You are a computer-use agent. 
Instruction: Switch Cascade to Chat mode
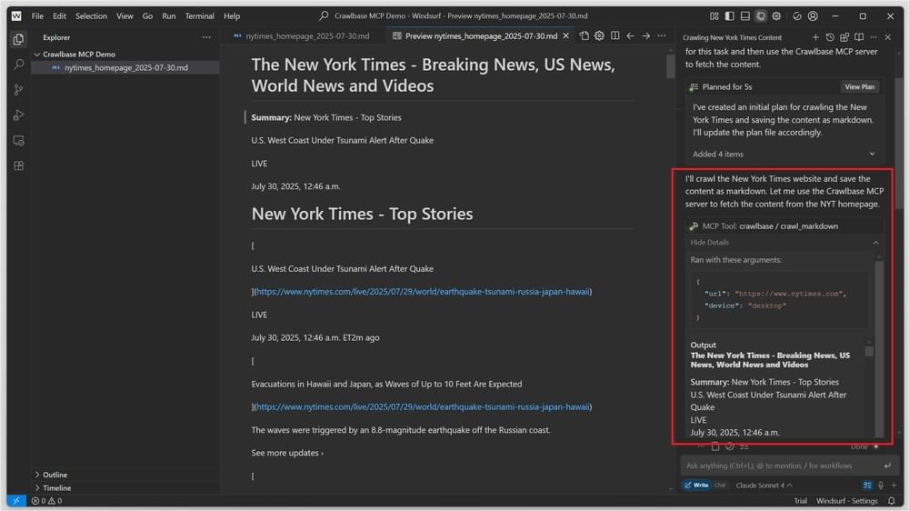720,486
